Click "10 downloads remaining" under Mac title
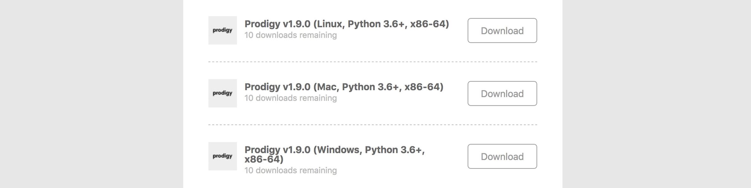The height and width of the screenshot is (188, 751). 291,98
